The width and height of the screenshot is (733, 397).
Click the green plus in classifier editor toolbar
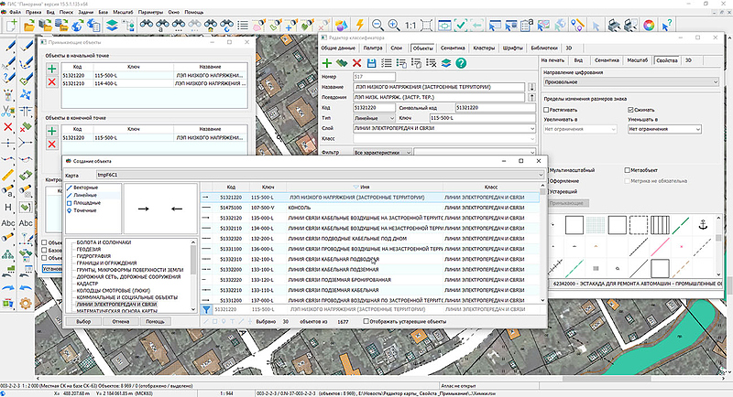[325, 62]
